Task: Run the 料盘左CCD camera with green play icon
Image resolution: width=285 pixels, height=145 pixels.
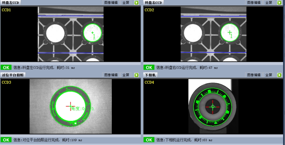Action: tap(136, 3)
